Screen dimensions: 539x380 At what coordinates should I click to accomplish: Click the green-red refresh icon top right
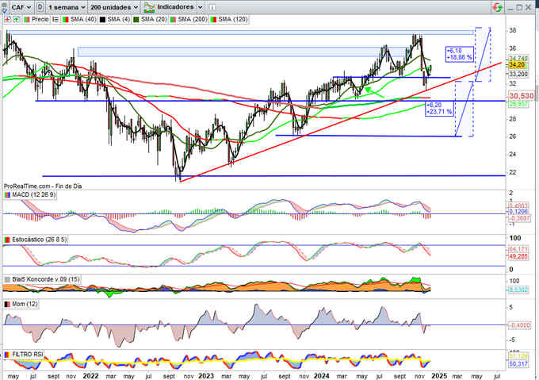[x=497, y=6]
